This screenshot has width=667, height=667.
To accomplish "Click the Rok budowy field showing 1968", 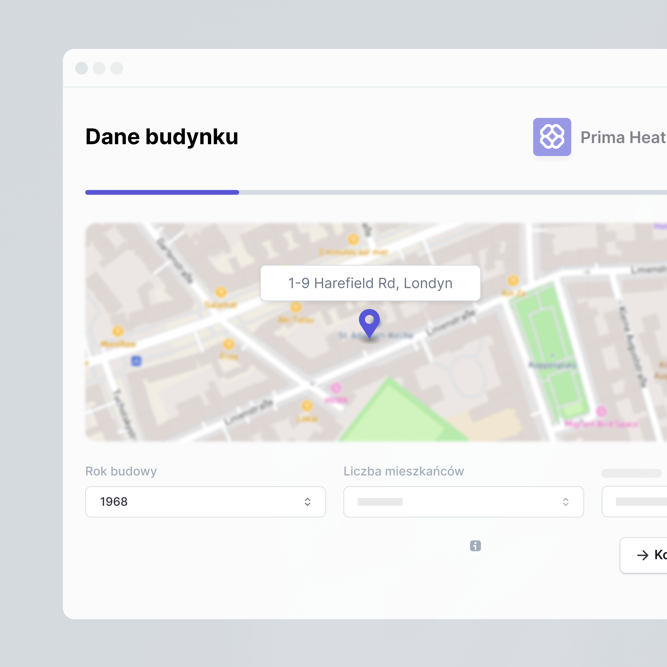I will pos(205,502).
